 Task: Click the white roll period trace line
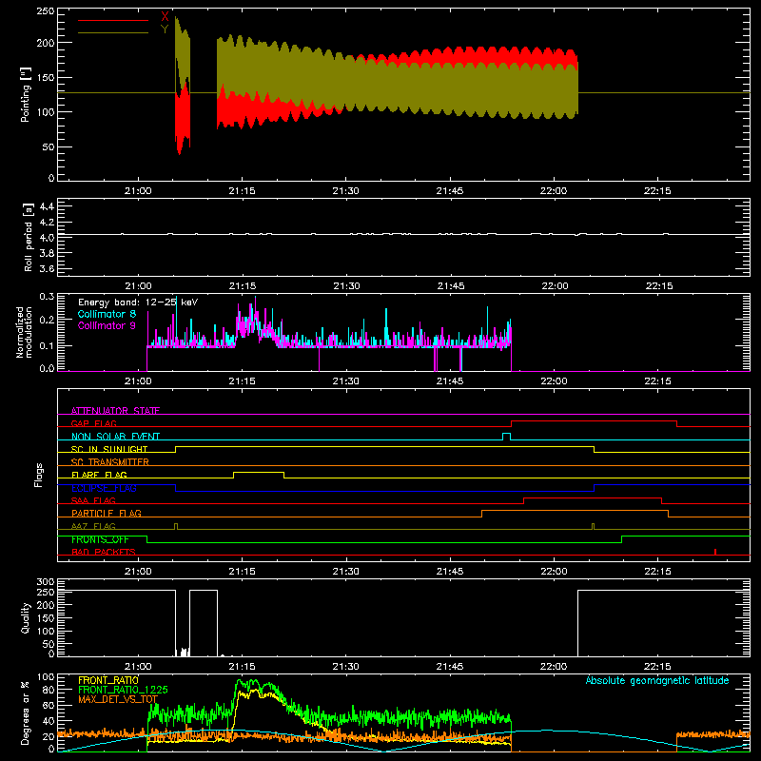tap(403, 234)
